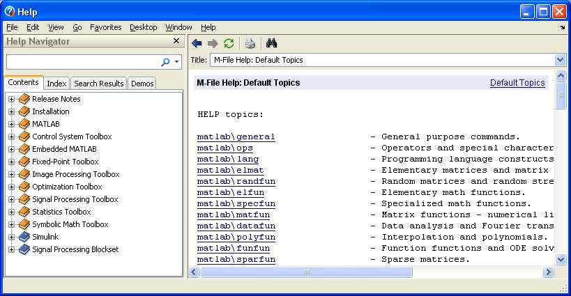Expand the Simulink node

point(11,237)
